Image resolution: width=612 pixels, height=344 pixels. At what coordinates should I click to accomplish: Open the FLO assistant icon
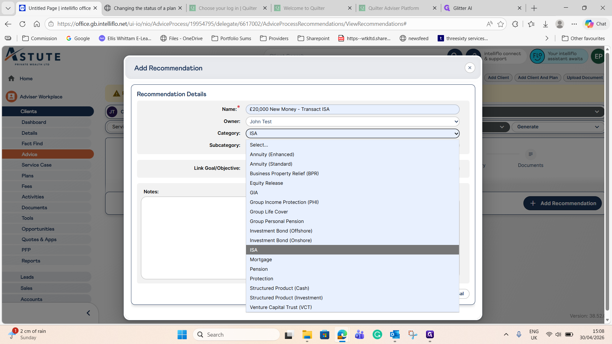click(x=537, y=56)
